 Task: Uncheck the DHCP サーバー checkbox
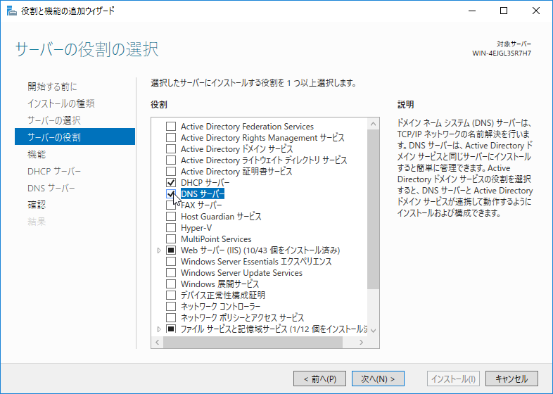pyautogui.click(x=171, y=183)
